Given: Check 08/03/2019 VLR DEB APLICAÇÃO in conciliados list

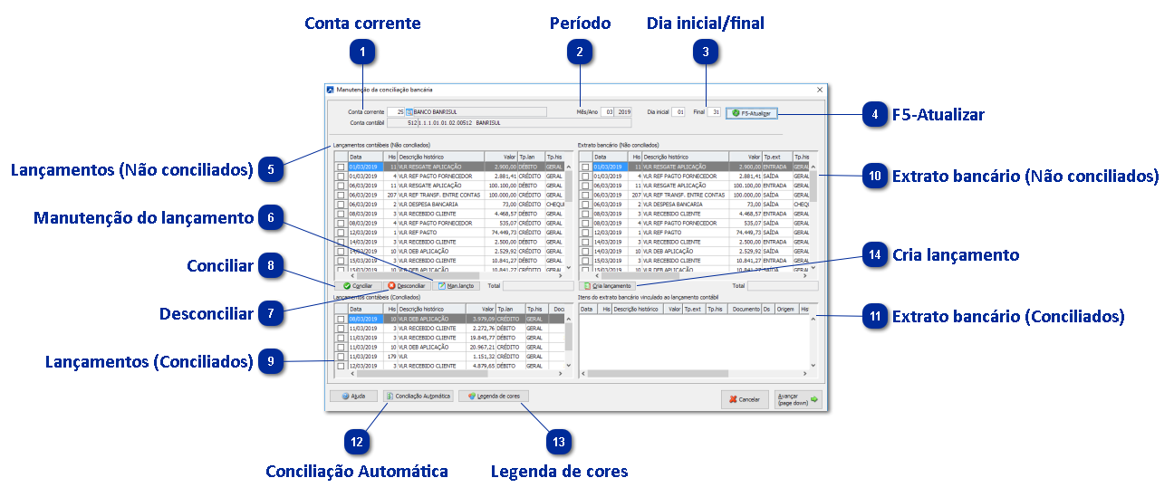Looking at the screenshot, I should (x=341, y=319).
